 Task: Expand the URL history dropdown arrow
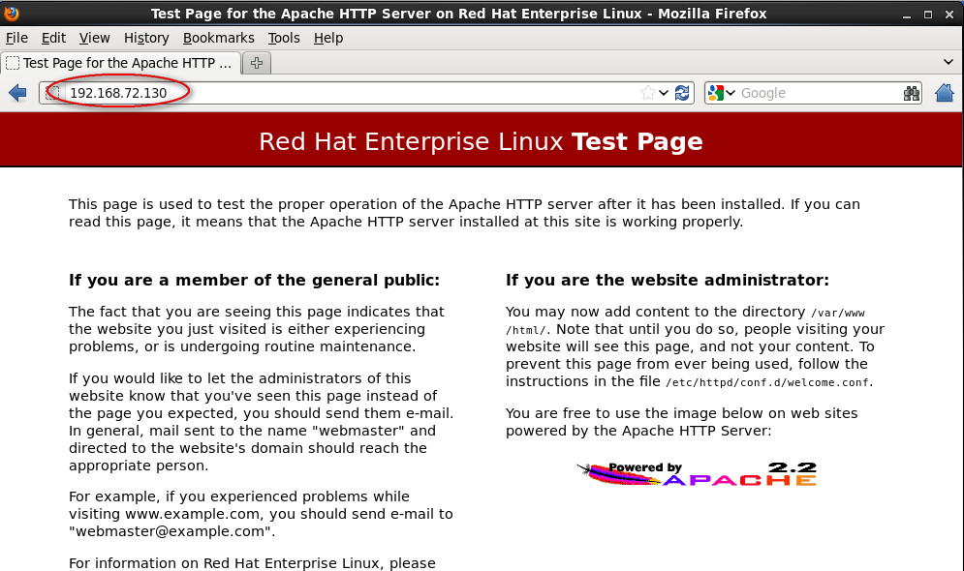coord(664,93)
